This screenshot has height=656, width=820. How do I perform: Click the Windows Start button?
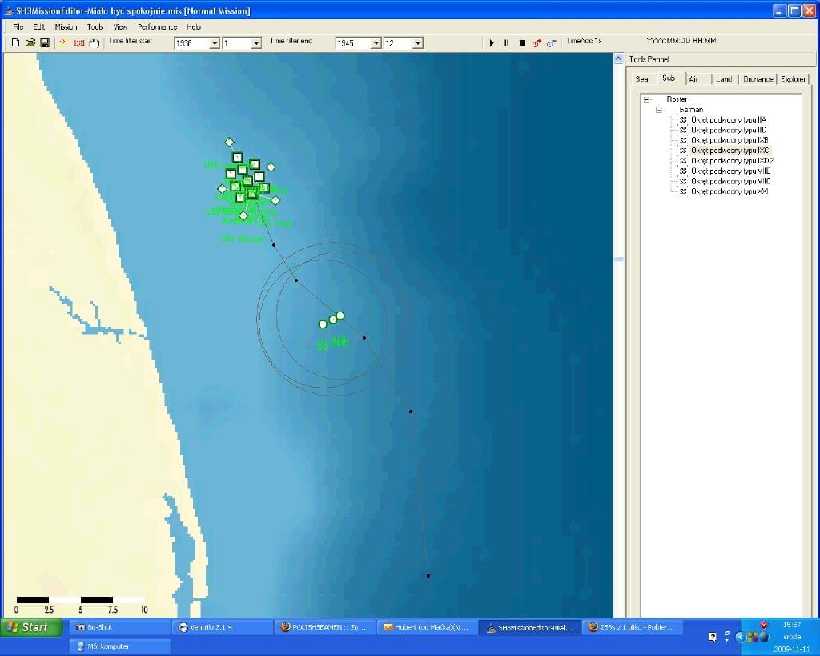(31, 627)
